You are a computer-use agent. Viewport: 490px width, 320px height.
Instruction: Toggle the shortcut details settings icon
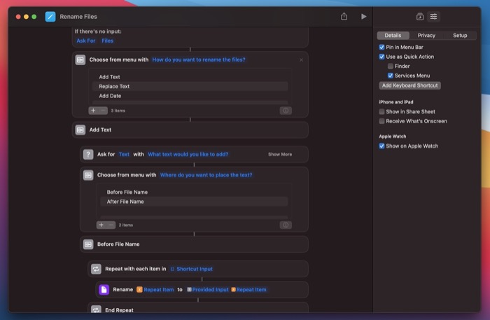433,17
